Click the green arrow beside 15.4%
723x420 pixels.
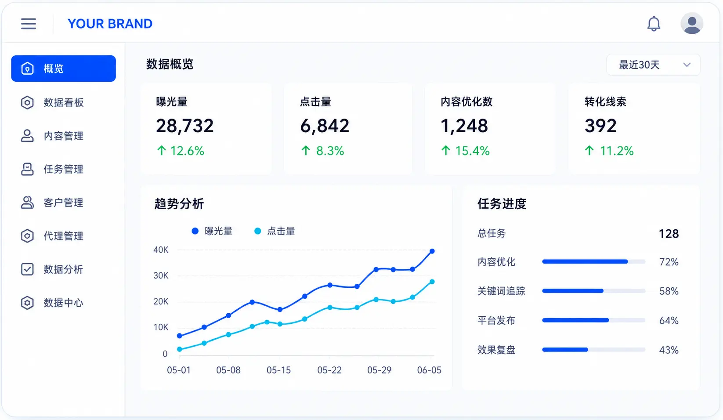[446, 151]
